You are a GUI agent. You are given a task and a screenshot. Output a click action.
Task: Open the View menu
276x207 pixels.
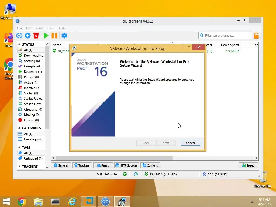[39, 28]
